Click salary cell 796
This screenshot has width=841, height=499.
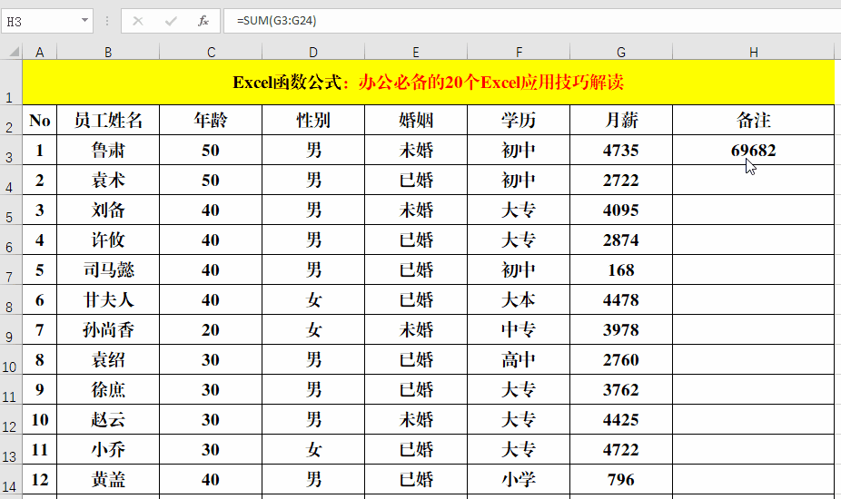tap(621, 479)
